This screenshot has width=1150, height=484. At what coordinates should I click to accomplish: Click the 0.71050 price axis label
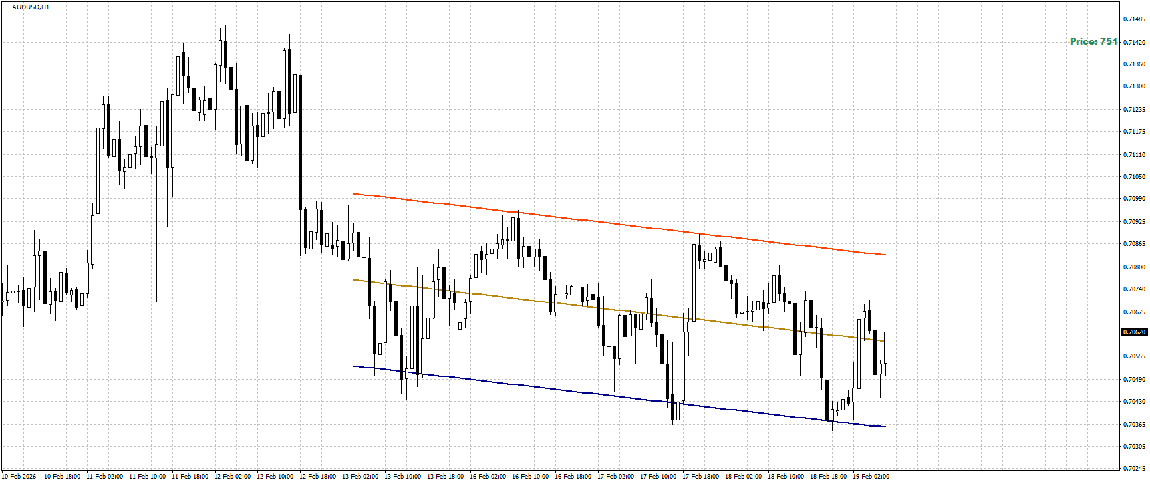point(1134,177)
